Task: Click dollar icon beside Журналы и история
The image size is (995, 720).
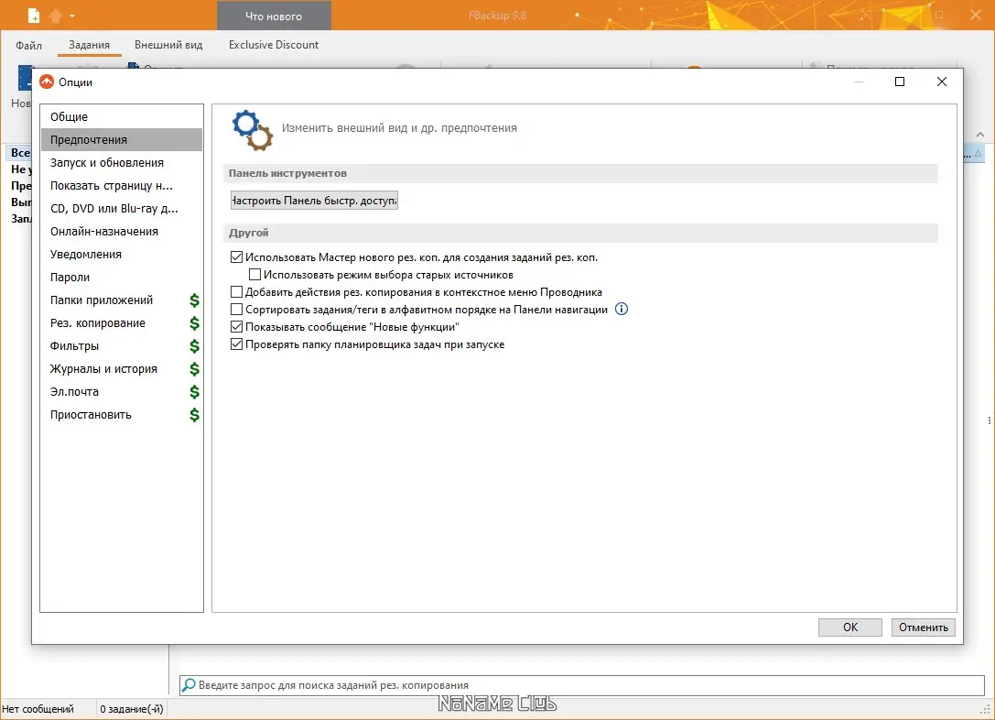Action: (194, 369)
